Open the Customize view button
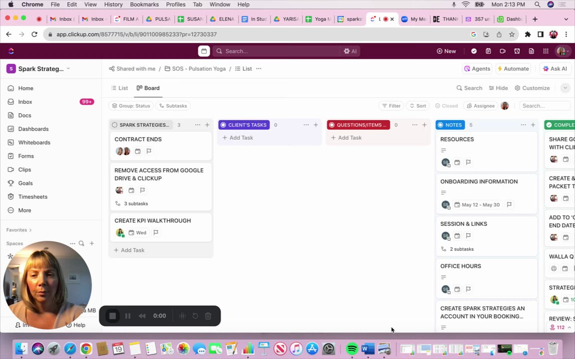Viewport: 575px width, 359px height. [x=532, y=88]
